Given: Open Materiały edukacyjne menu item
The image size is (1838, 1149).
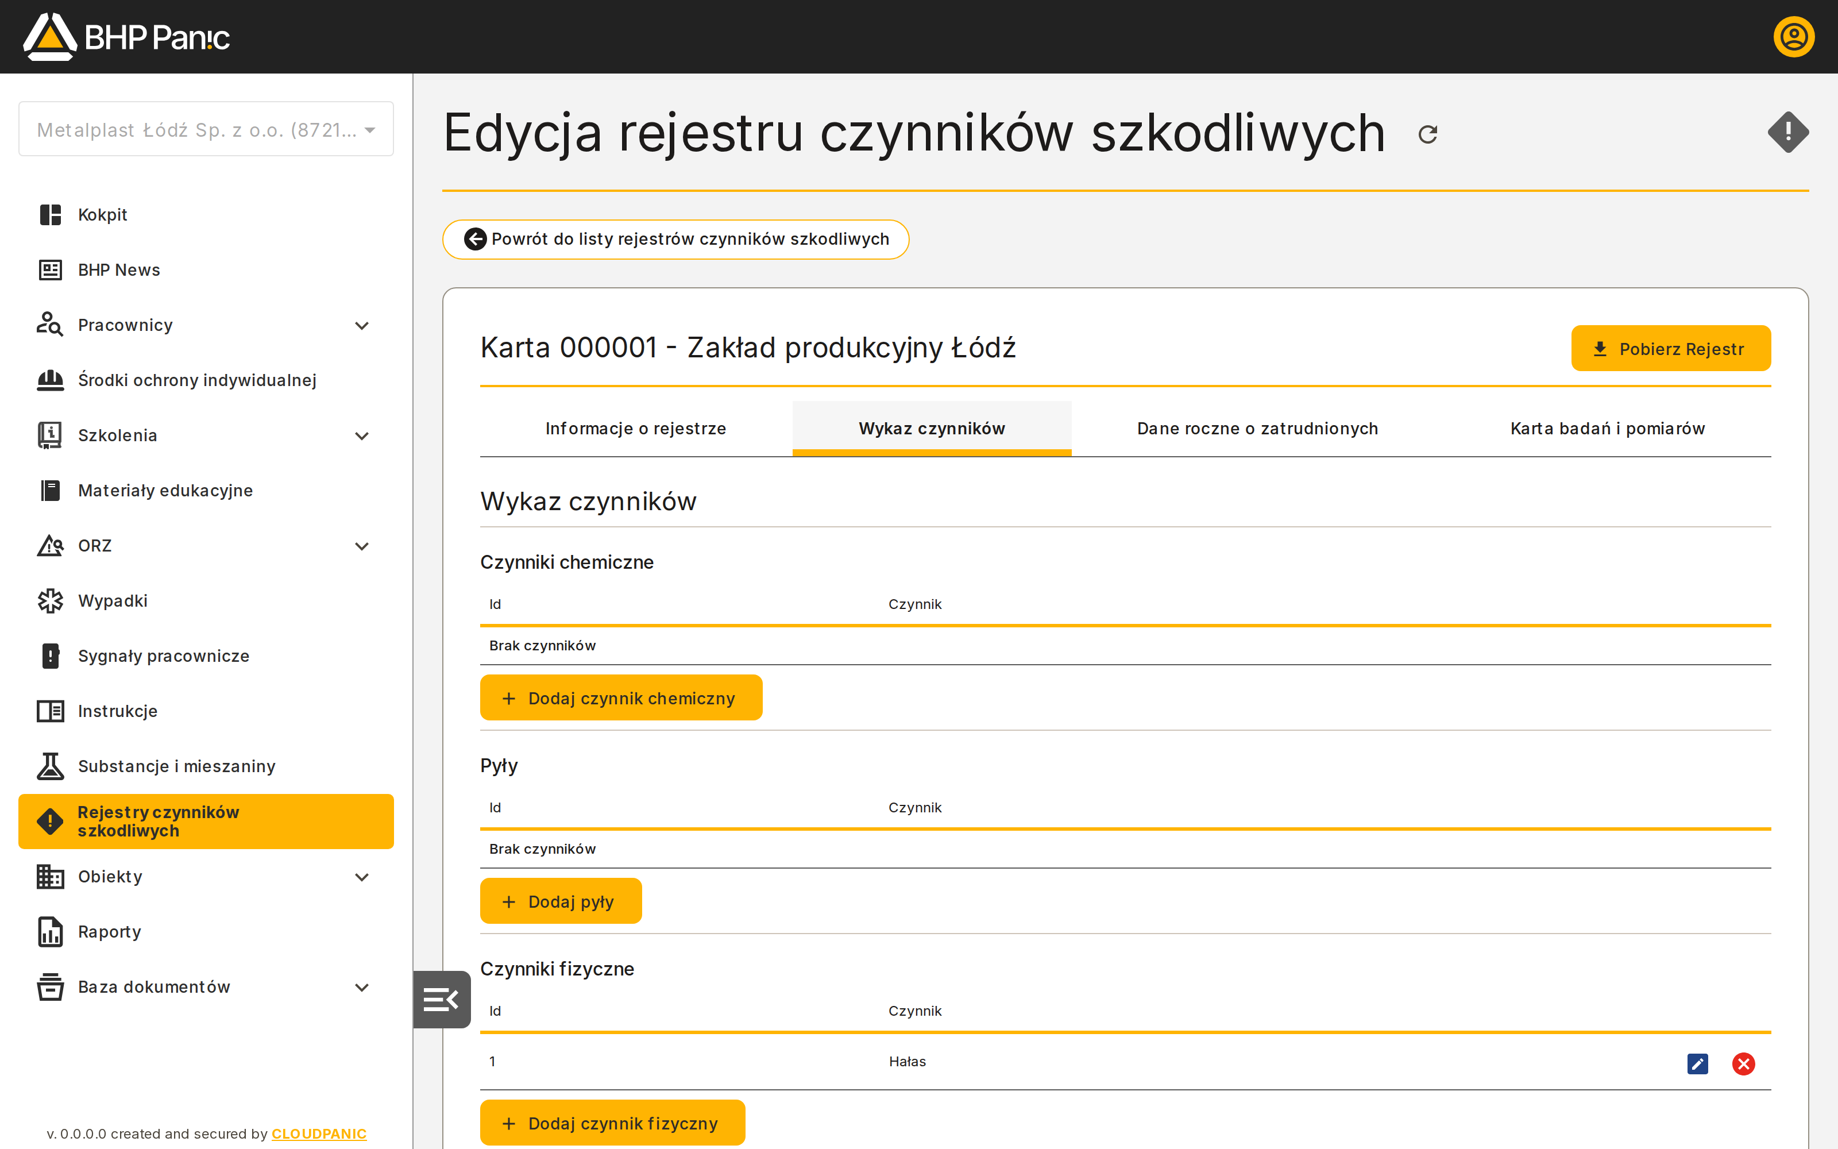Looking at the screenshot, I should tap(206, 490).
